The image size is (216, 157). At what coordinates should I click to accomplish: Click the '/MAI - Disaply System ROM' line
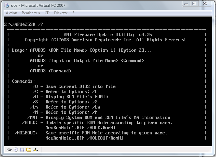click(x=99, y=117)
